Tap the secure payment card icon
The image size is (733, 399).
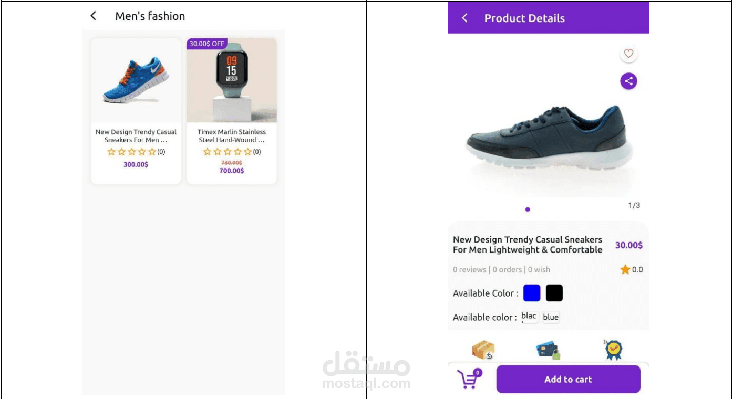tap(548, 350)
